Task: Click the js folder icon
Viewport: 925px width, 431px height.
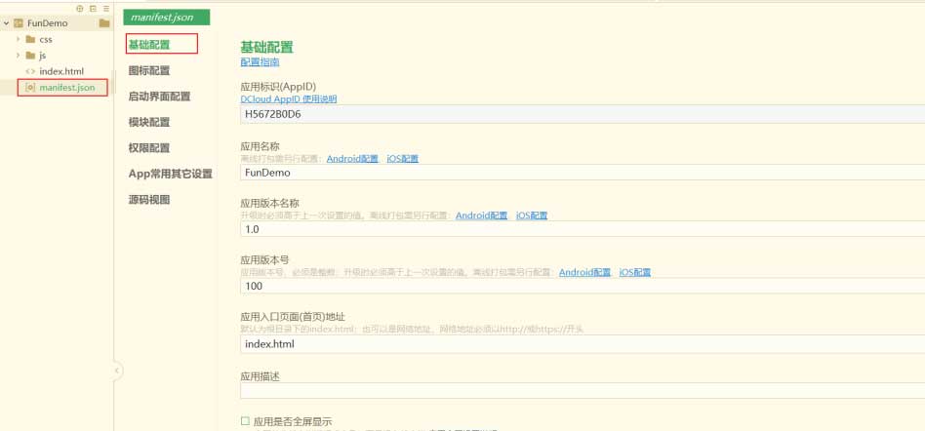Action: coord(30,56)
